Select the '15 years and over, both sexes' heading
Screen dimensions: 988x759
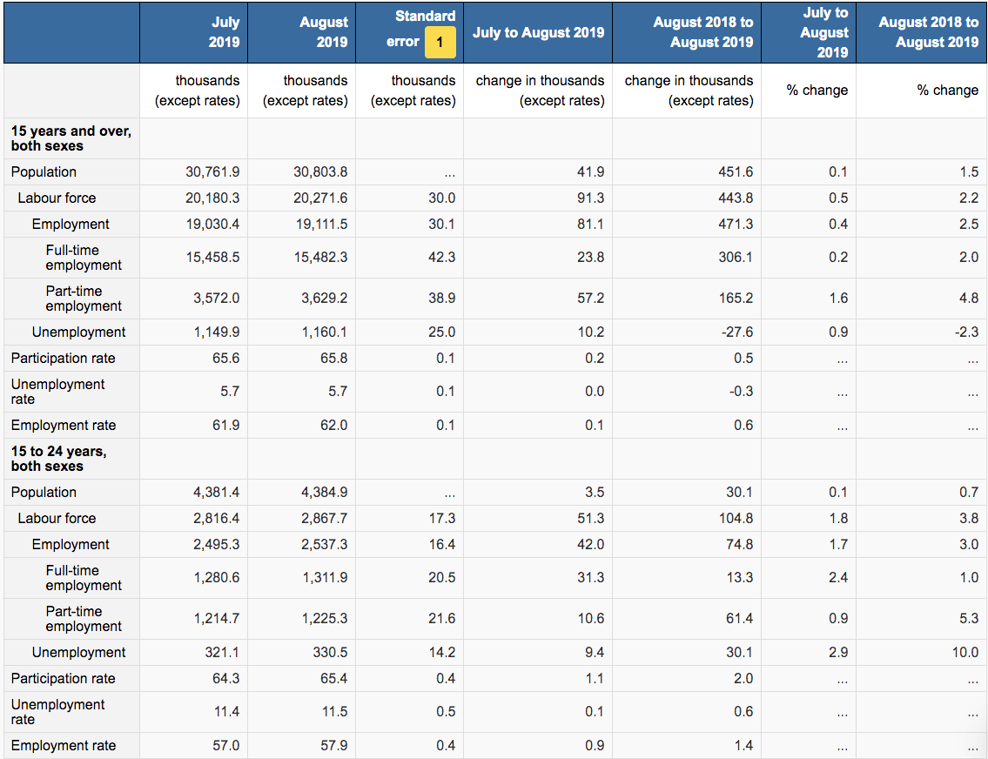pos(71,138)
